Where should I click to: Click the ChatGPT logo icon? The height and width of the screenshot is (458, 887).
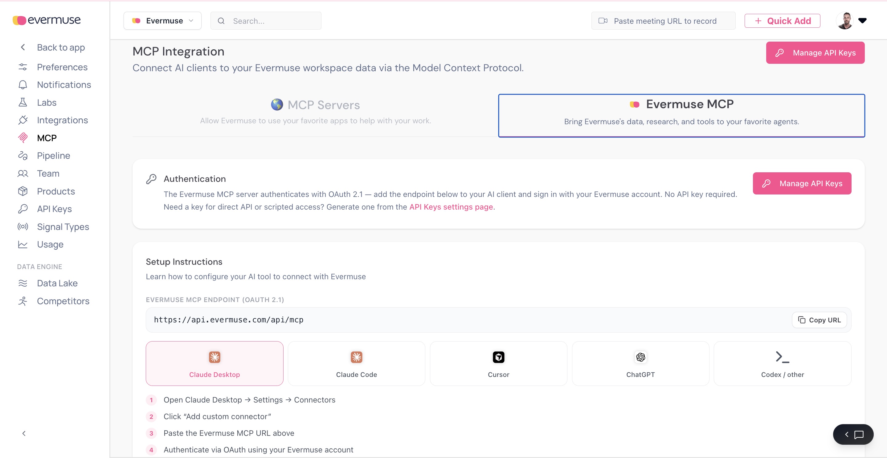640,357
